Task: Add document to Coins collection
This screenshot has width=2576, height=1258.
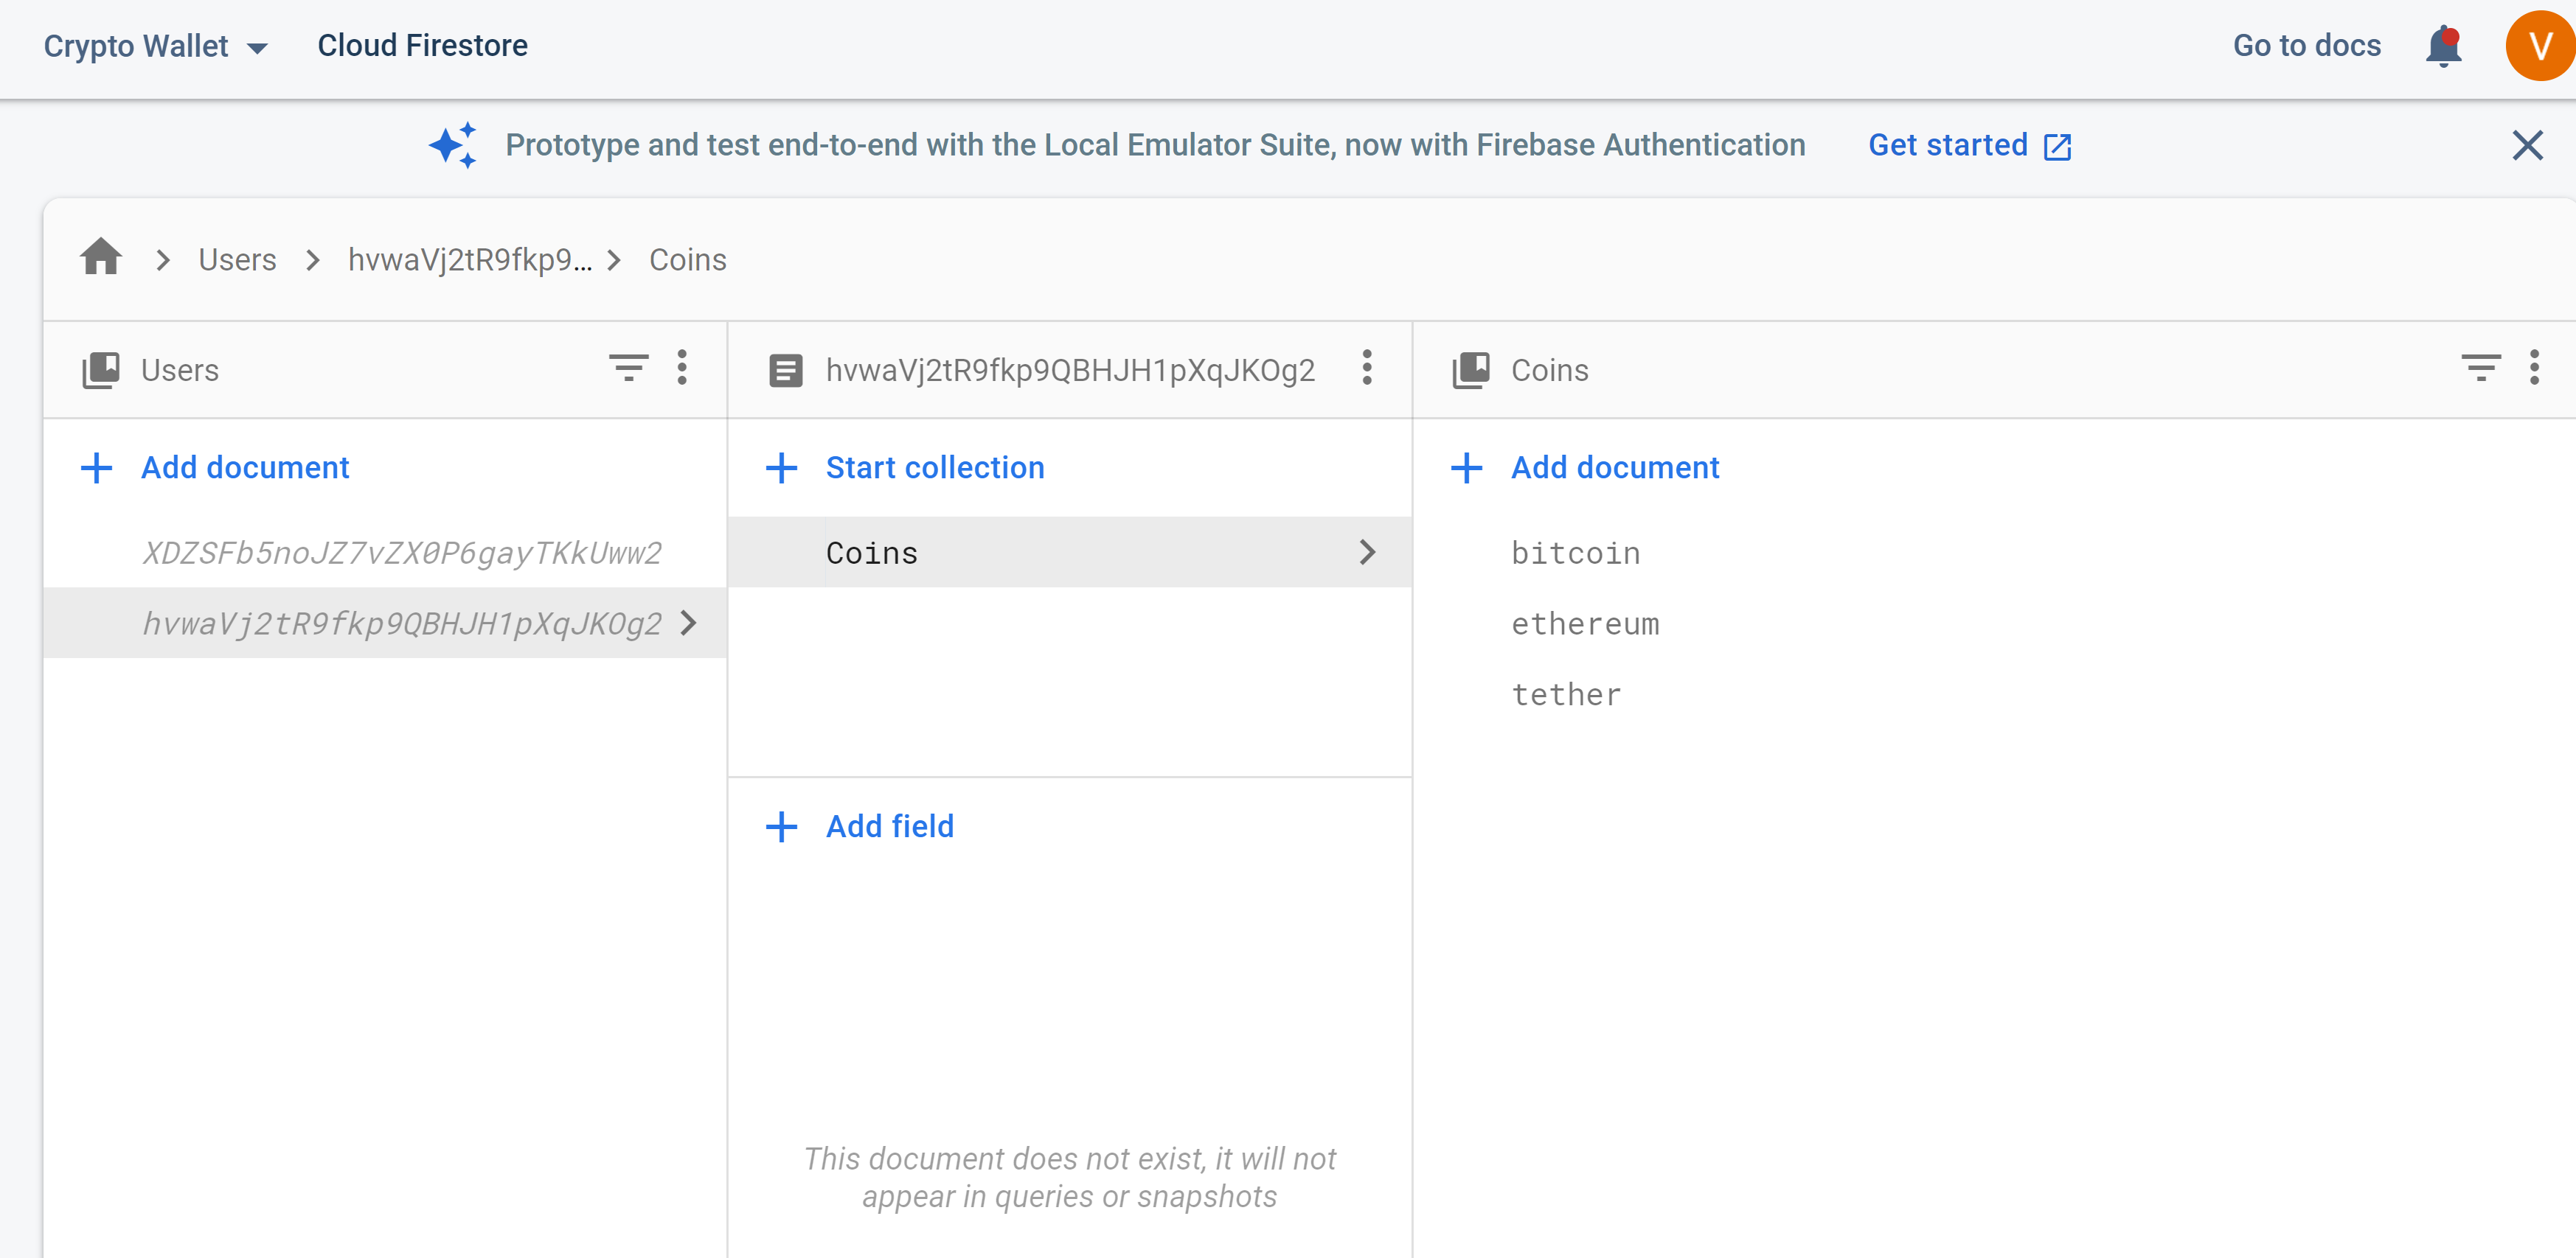Action: coord(1613,468)
